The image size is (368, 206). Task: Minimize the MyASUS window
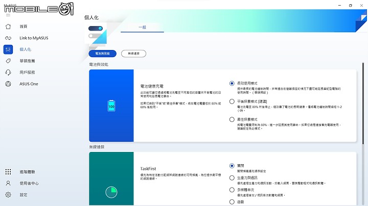(339, 6)
